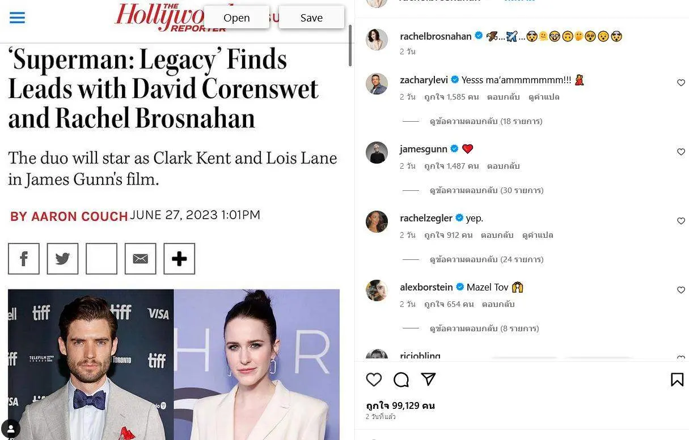The height and width of the screenshot is (440, 689).
Task: Open the rachelbrosnahan profile link
Action: point(436,36)
